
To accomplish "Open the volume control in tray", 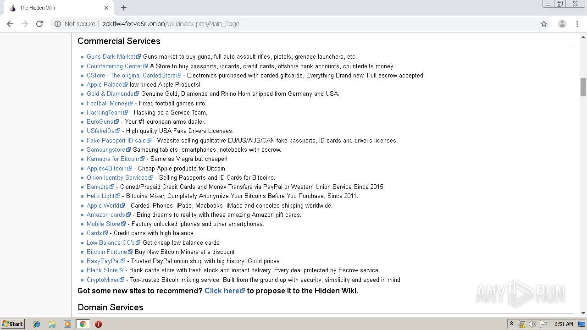I will 532,324.
